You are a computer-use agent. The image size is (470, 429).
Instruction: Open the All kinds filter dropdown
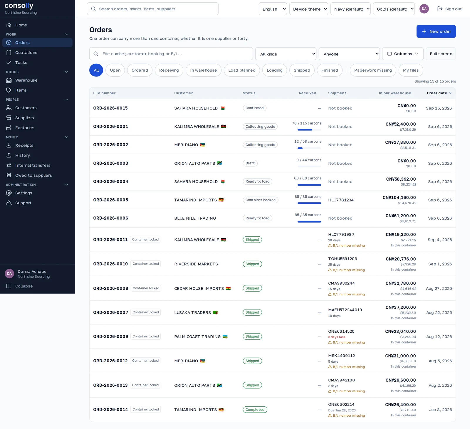(x=286, y=54)
